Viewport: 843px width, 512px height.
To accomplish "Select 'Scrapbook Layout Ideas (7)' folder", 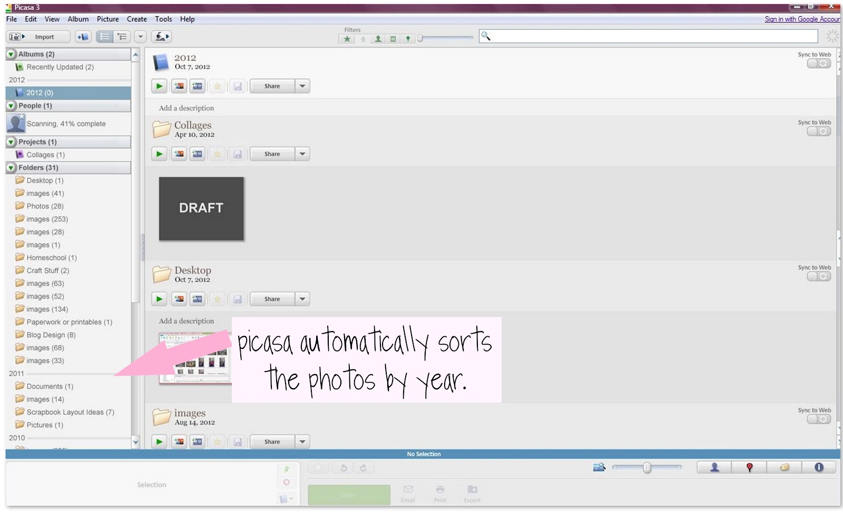I will tap(71, 412).
